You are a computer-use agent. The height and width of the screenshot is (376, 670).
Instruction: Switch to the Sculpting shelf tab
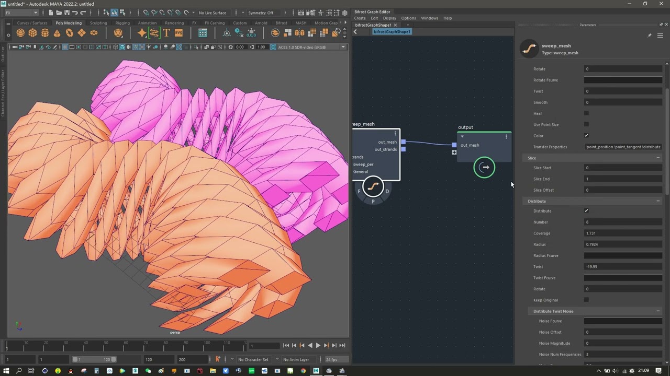[x=98, y=23]
